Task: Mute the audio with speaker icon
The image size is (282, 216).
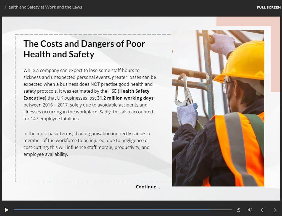Action: 250,210
